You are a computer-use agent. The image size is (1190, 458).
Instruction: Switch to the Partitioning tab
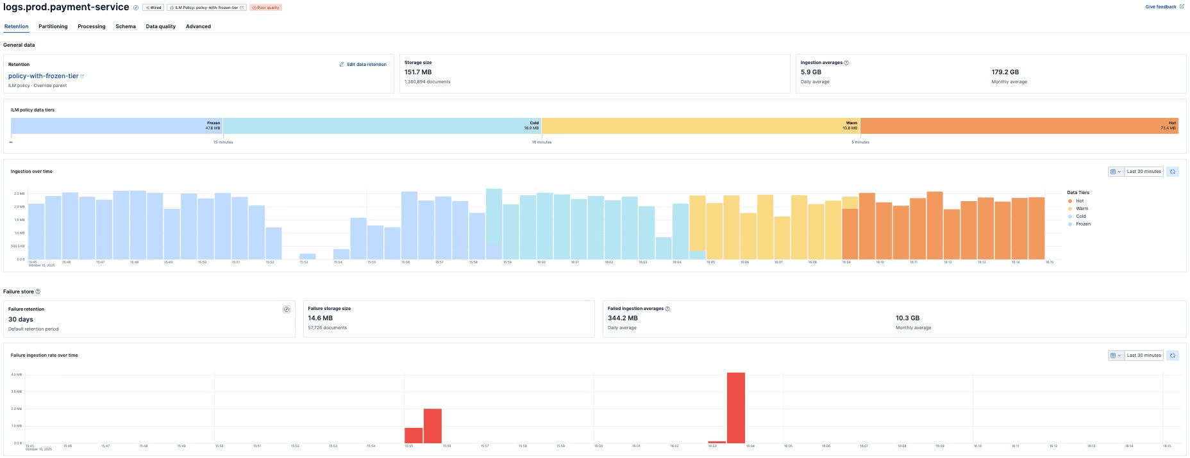click(53, 26)
